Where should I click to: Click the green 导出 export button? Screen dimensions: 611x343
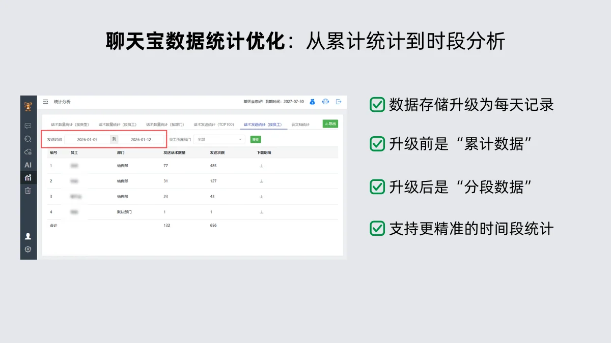click(x=330, y=123)
